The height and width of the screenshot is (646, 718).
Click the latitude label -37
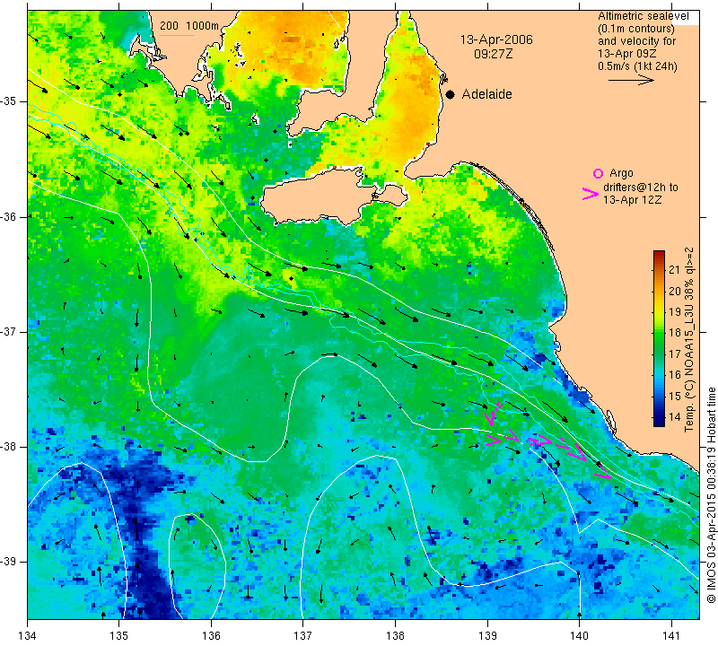tap(9, 331)
